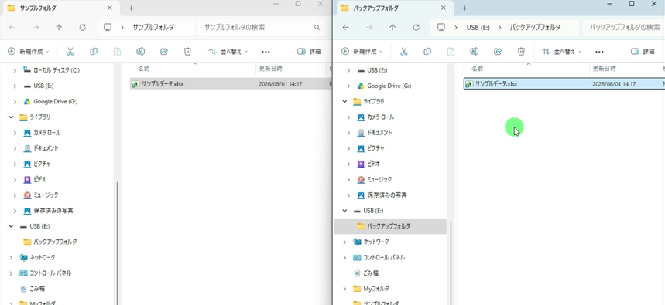Viewport: 665px width, 305px height.
Task: Click Copy icon in left サンプルフォルダ window
Action: click(94, 52)
